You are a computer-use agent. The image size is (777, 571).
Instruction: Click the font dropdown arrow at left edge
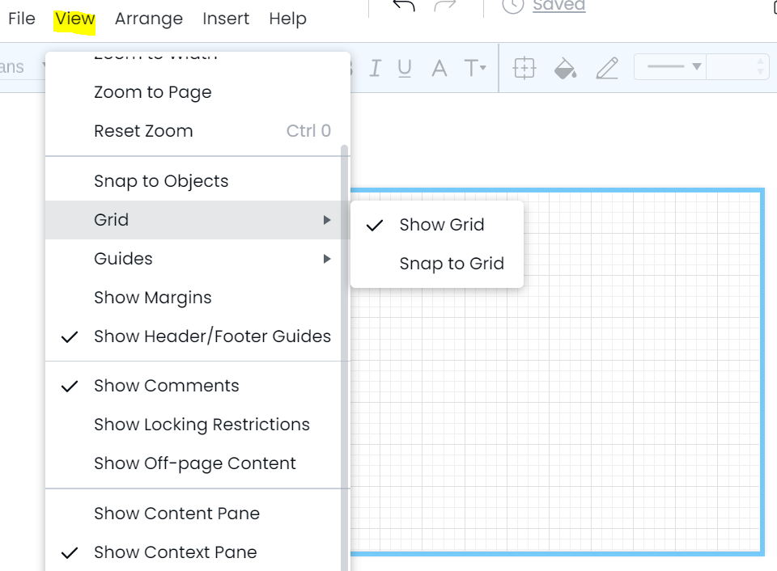44,67
